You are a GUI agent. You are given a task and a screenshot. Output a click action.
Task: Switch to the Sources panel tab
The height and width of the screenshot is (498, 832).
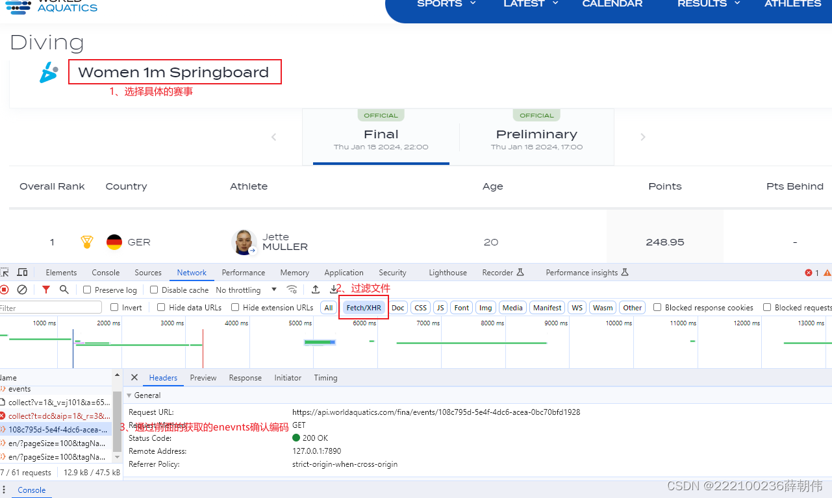[x=148, y=273]
